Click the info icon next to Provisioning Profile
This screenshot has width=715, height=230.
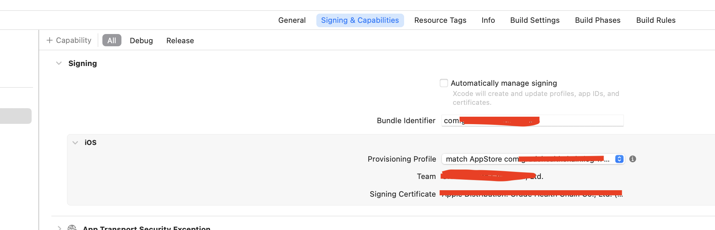point(632,159)
